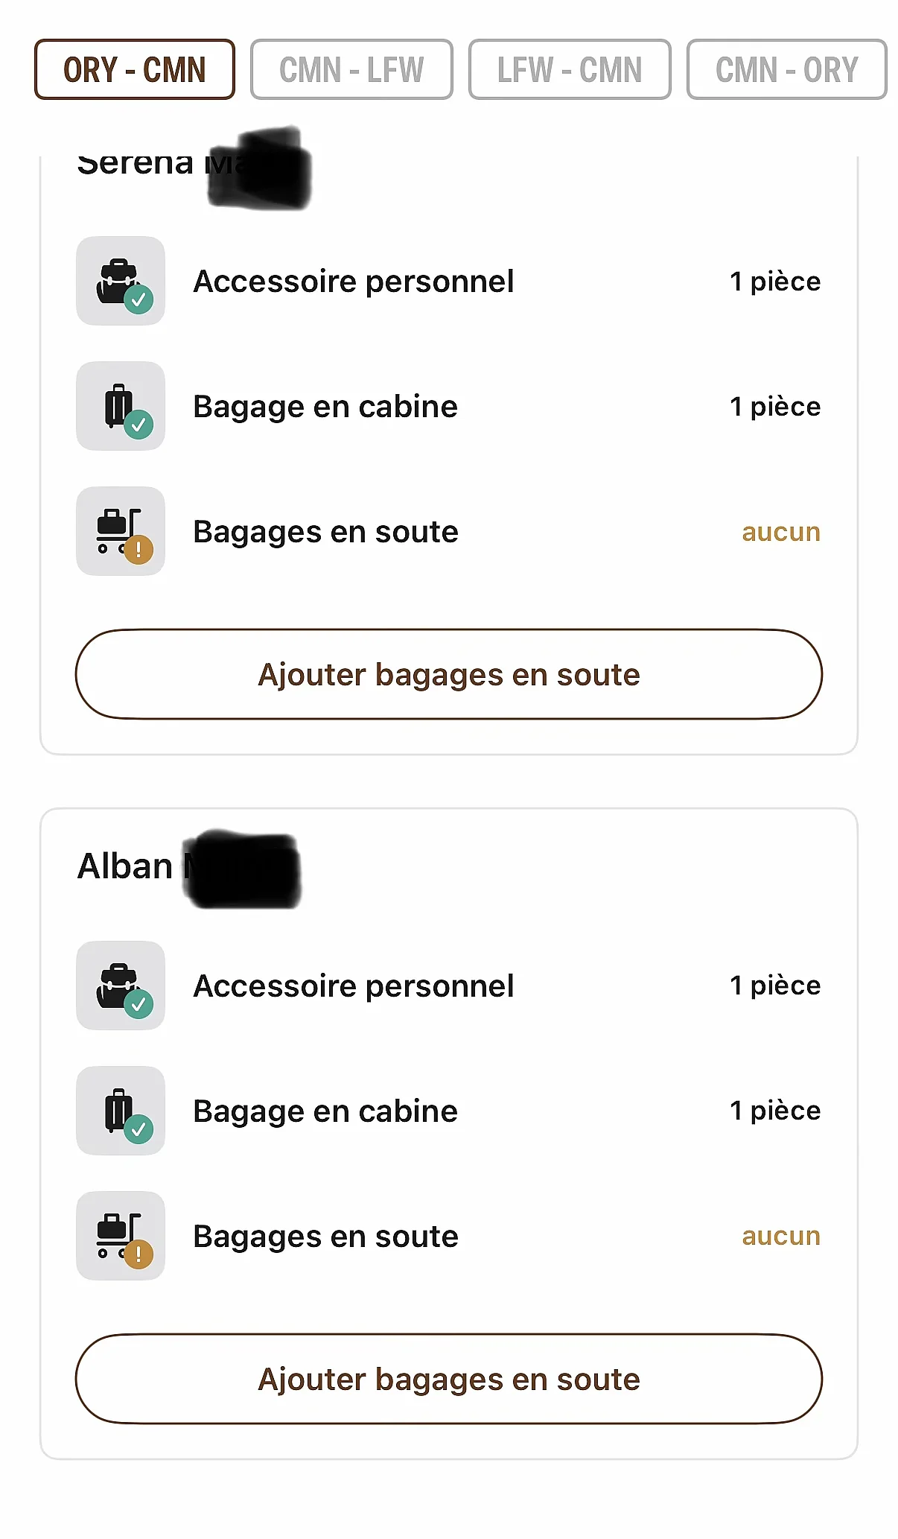Viewport: 898px width, 1539px height.
Task: Go to the CMN - ORY tab
Action: [x=787, y=69]
